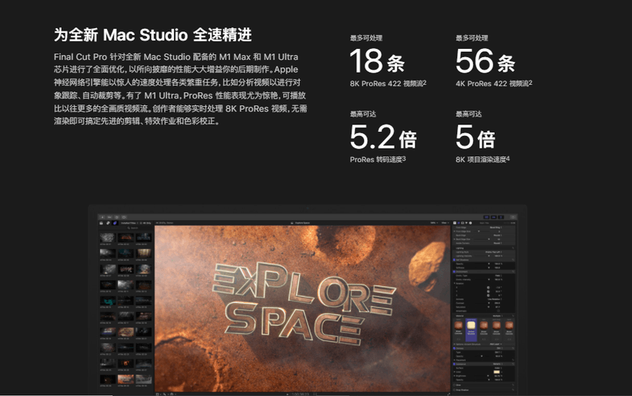Open footnote 2 after 4K ProRes 422 视频流

click(x=530, y=82)
